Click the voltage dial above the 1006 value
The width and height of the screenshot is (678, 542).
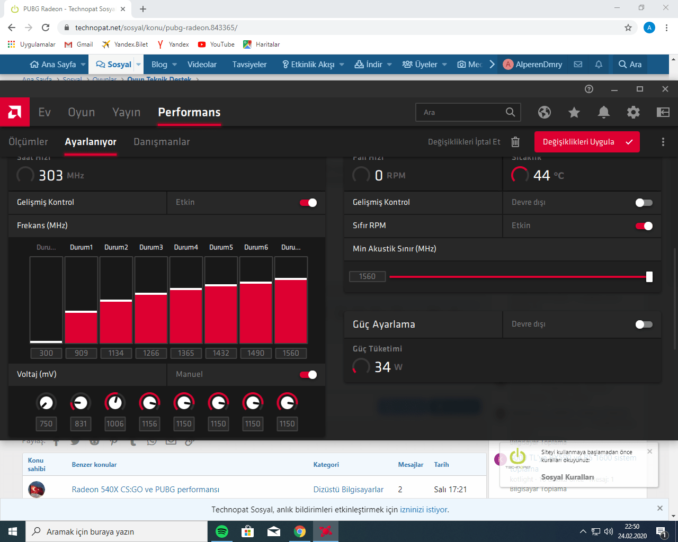point(115,403)
